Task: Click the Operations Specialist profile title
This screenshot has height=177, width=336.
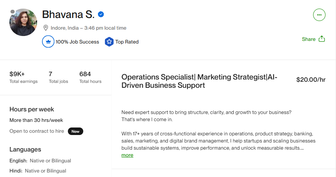Action: coord(199,81)
